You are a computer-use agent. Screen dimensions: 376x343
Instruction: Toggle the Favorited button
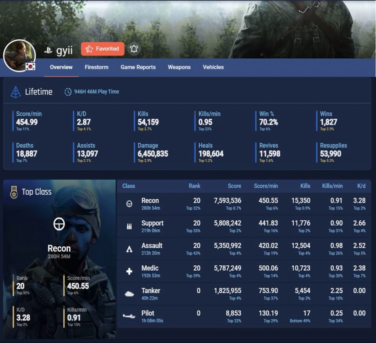103,49
